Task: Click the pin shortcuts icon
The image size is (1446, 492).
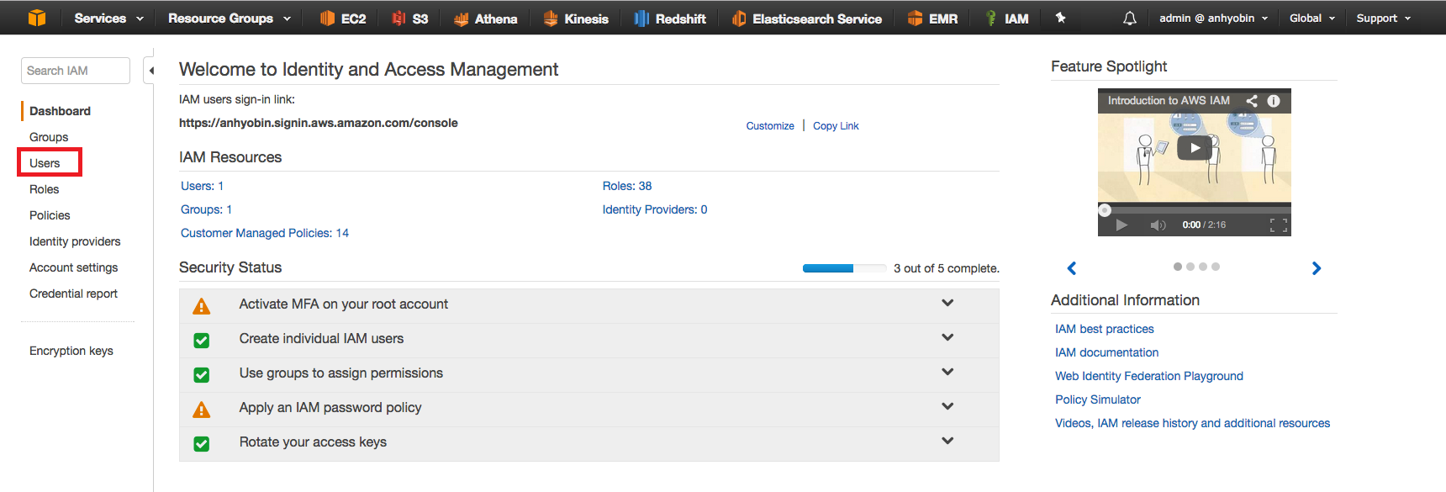Action: pos(1061,18)
